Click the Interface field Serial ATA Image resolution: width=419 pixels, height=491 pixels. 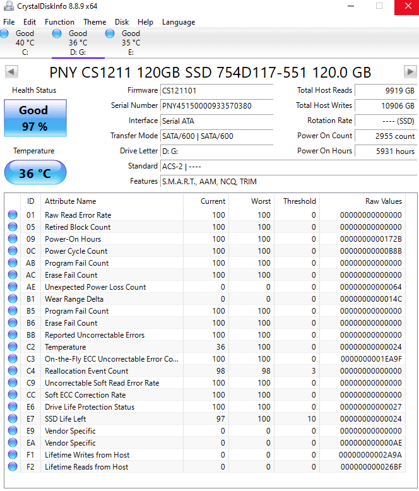(x=216, y=121)
